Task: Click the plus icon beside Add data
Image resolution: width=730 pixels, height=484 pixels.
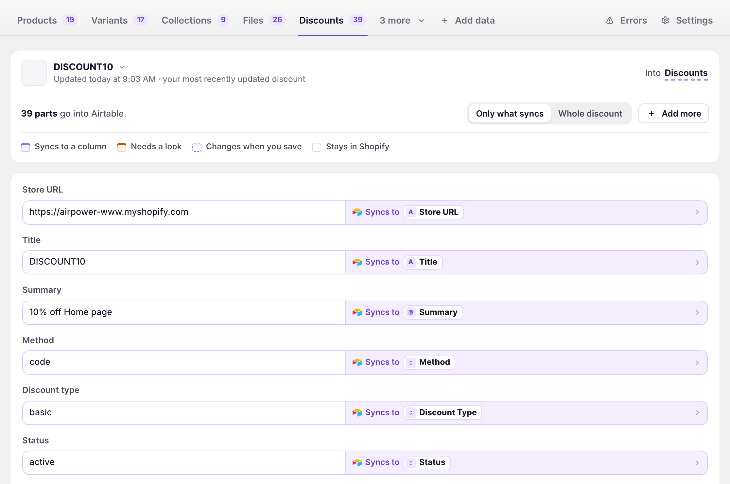Action: pyautogui.click(x=445, y=20)
